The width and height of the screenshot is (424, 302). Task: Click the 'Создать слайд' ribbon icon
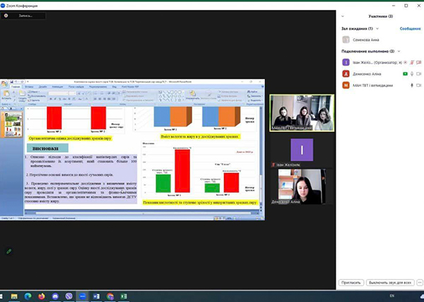pyautogui.click(x=22, y=96)
